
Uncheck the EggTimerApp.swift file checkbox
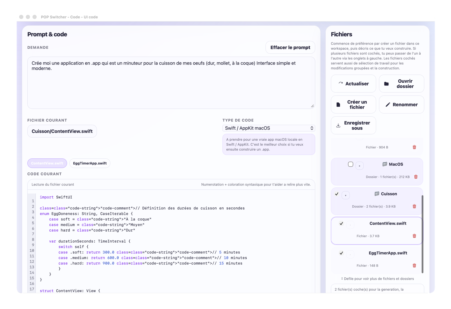click(x=341, y=253)
